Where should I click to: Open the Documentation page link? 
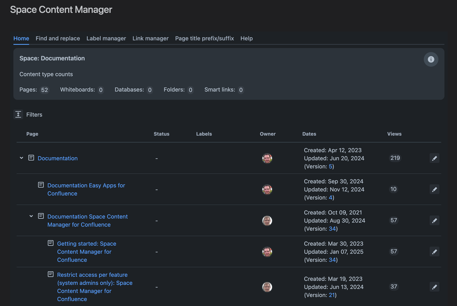pos(58,158)
